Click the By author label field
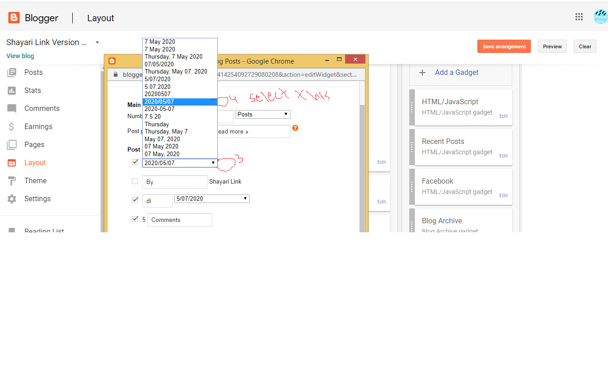The image size is (608, 369). pyautogui.click(x=175, y=182)
